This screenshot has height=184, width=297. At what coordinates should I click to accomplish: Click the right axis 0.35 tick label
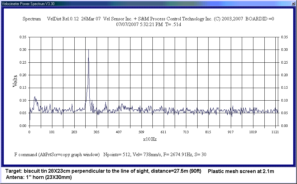[x=284, y=37]
